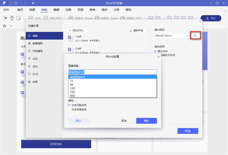Select 优化 in batch sidebar

[44, 66]
